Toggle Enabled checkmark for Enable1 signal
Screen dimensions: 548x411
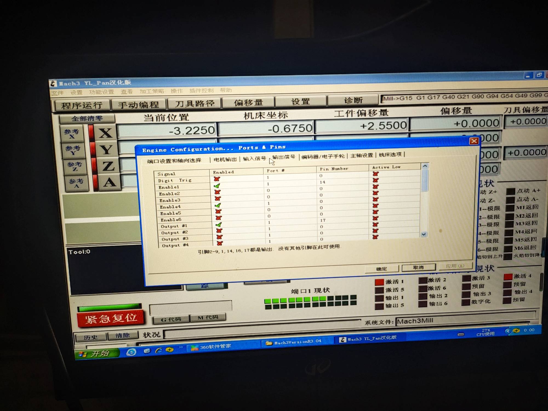tap(217, 185)
